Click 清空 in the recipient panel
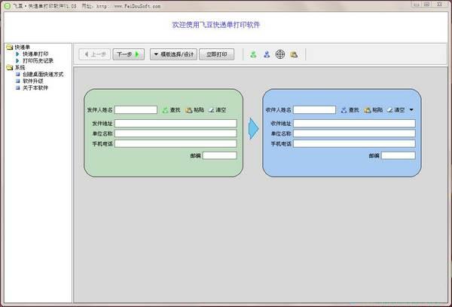 pos(396,110)
